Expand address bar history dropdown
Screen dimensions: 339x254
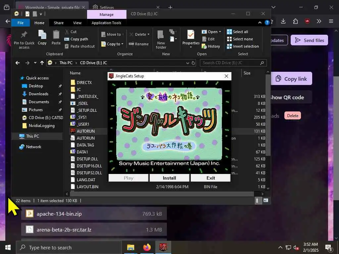click(187, 63)
